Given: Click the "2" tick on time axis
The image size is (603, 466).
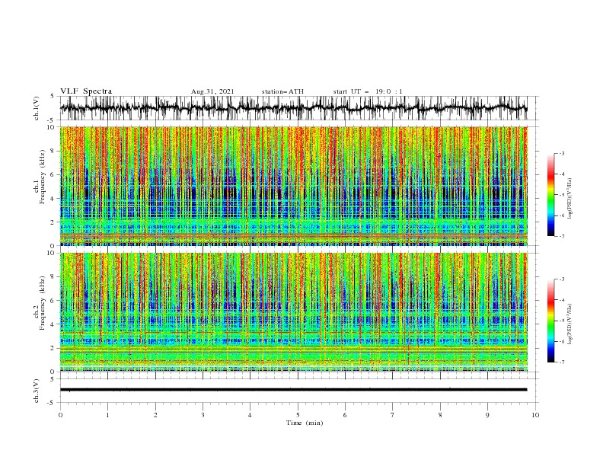Looking at the screenshot, I should 155,415.
